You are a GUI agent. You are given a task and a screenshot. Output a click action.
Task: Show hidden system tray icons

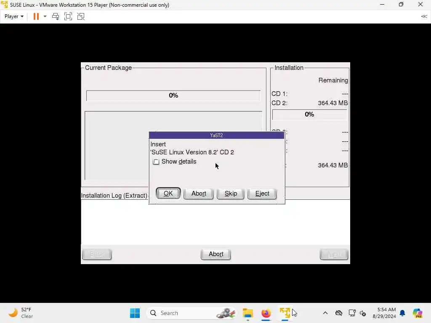325,313
